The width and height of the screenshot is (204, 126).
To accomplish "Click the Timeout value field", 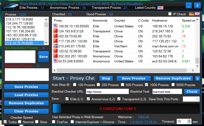I will pyautogui.click(x=182, y=121).
